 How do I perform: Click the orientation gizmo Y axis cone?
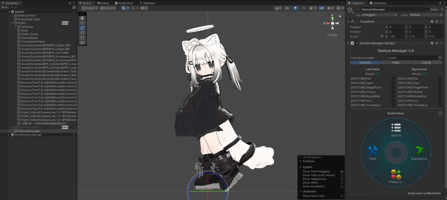[332, 19]
